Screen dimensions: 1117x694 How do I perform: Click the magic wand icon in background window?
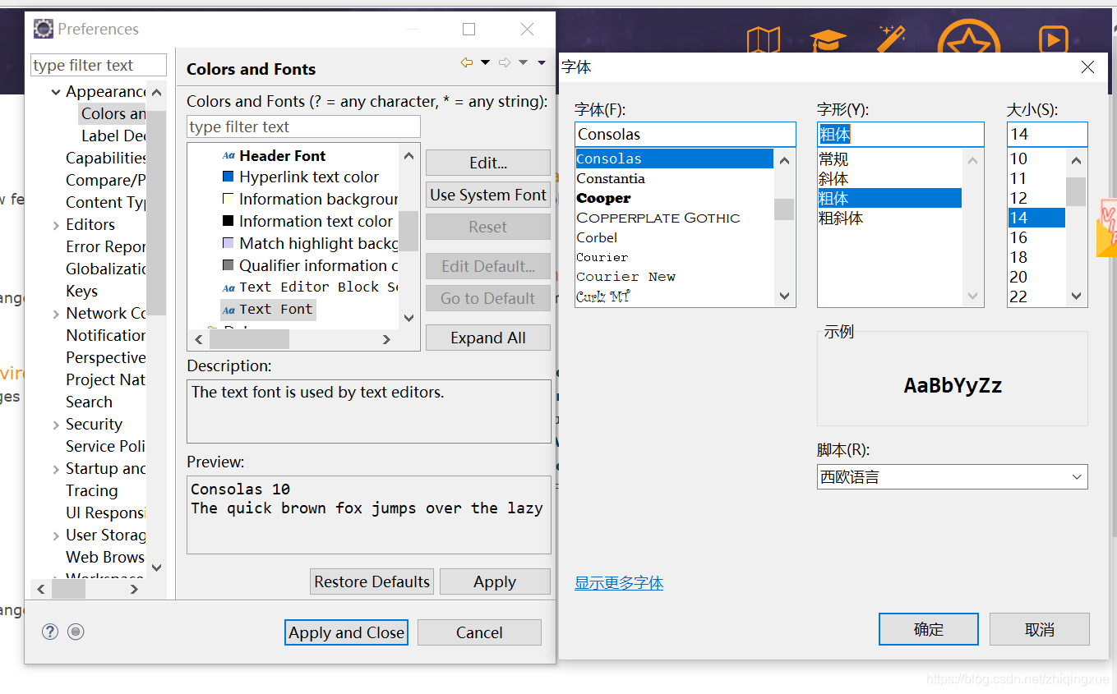click(891, 39)
